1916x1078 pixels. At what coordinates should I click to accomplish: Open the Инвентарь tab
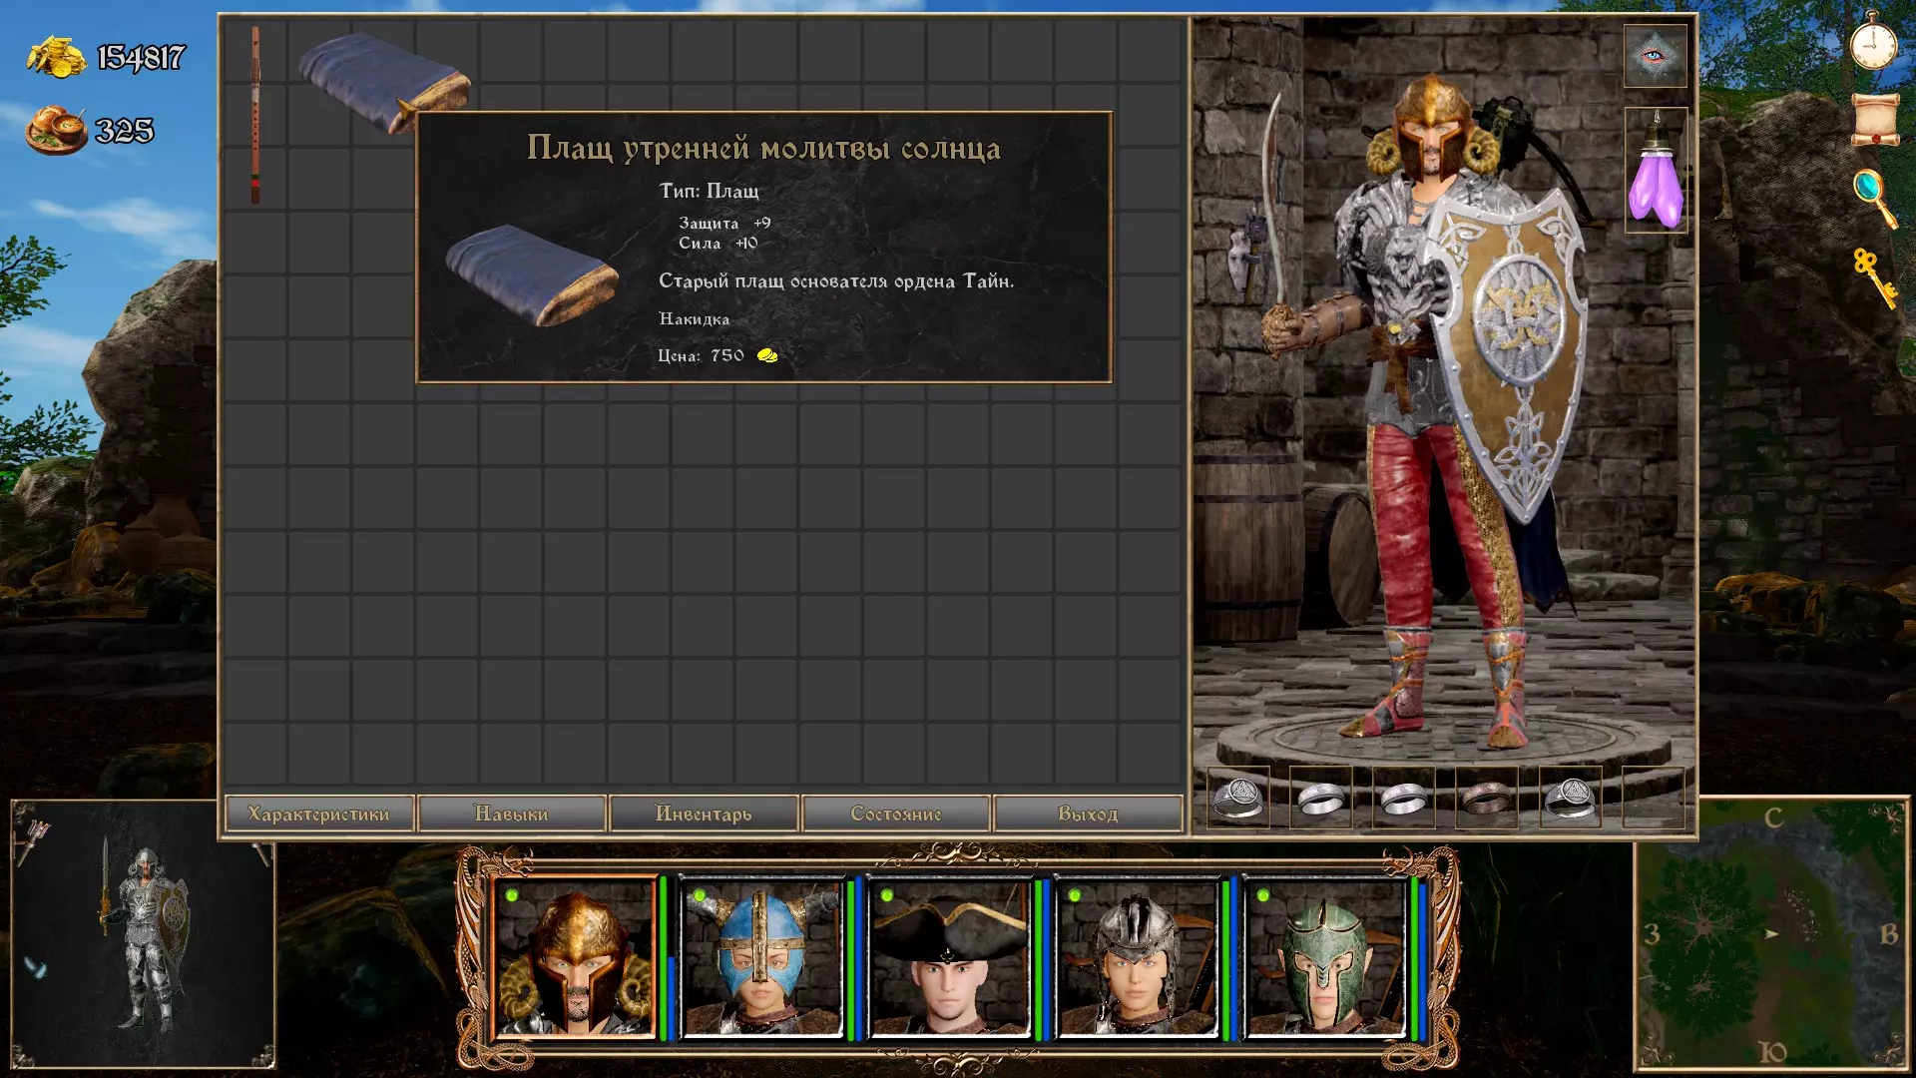pos(704,813)
